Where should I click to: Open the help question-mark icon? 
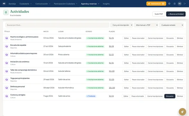pos(175,4)
